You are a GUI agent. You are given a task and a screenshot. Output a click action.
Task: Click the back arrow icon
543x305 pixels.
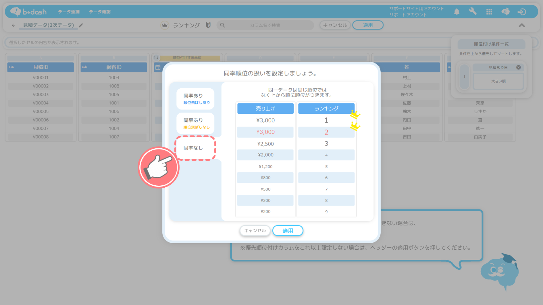(14, 25)
